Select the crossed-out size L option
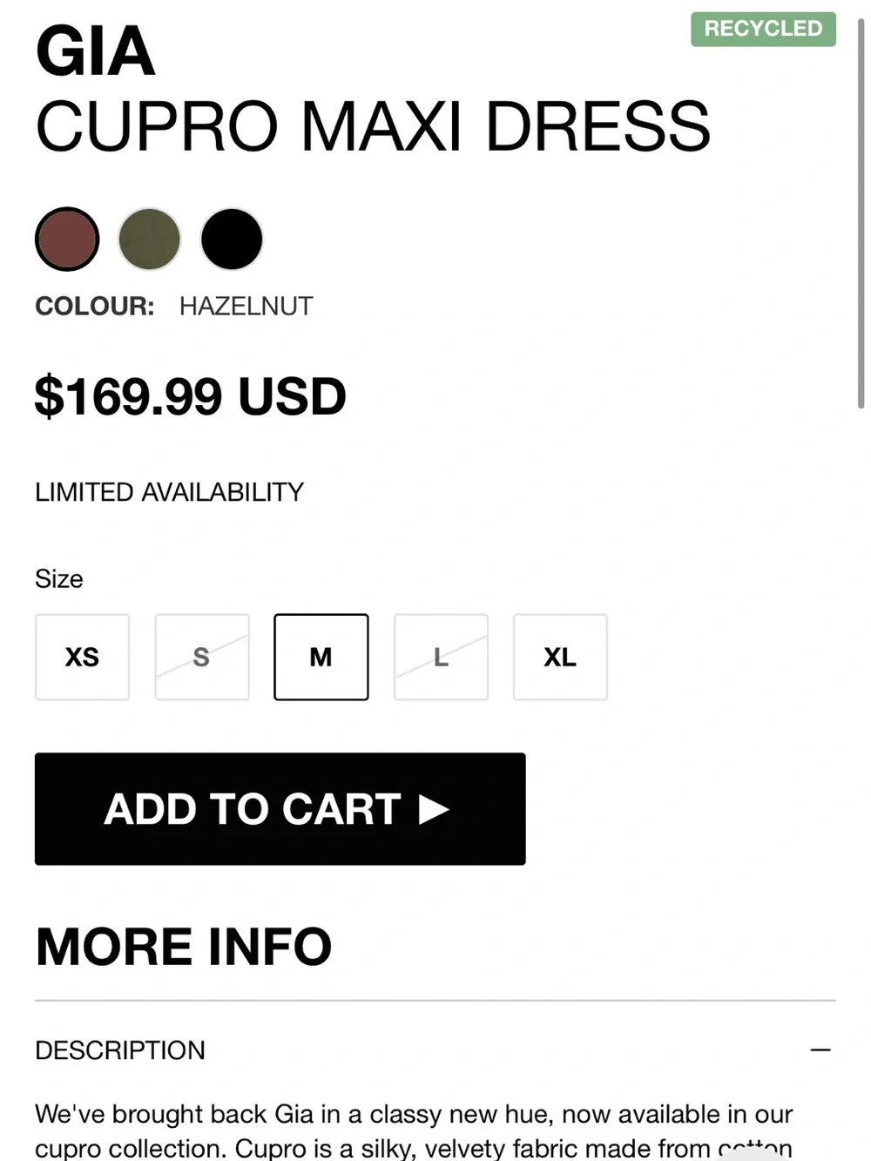The height and width of the screenshot is (1161, 871). pyautogui.click(x=441, y=657)
